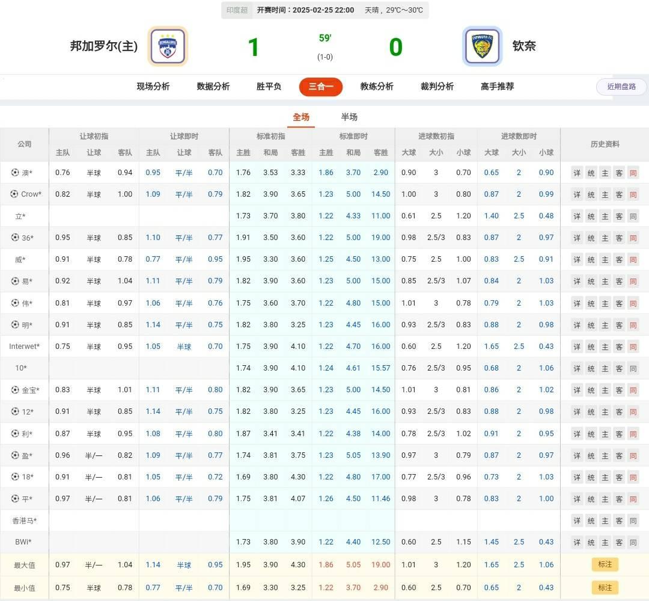Click 详 button in 金宝* row
Image resolution: width=649 pixels, height=601 pixels.
coord(577,390)
